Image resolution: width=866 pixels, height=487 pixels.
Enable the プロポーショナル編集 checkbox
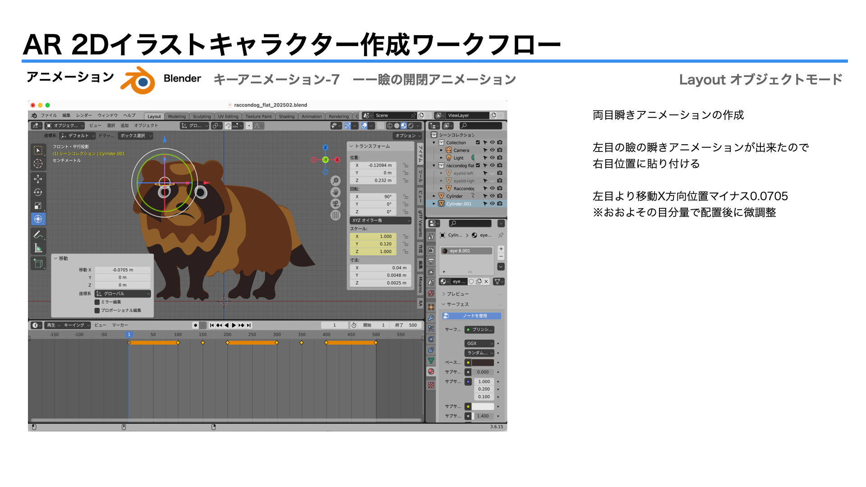click(97, 310)
